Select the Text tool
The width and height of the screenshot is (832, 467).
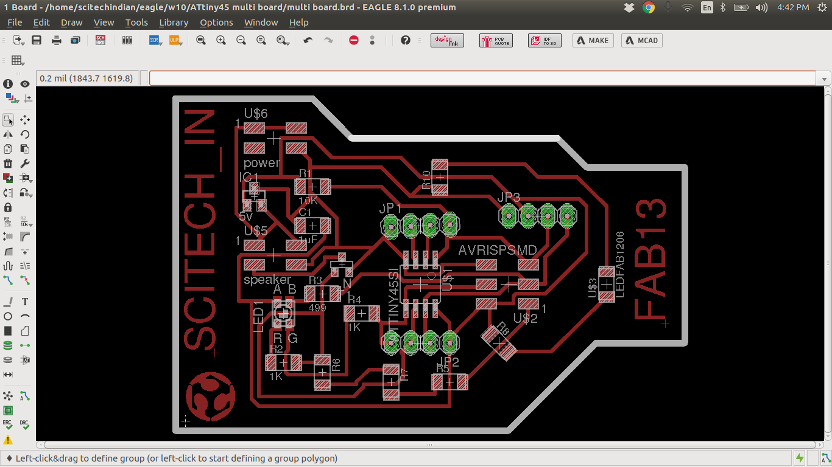[25, 302]
